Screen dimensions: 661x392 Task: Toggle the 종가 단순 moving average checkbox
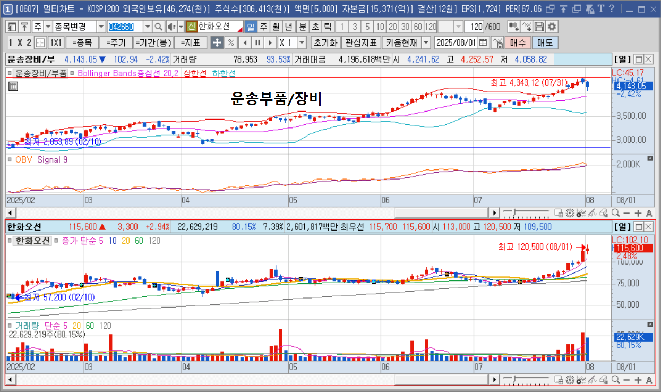(x=57, y=241)
